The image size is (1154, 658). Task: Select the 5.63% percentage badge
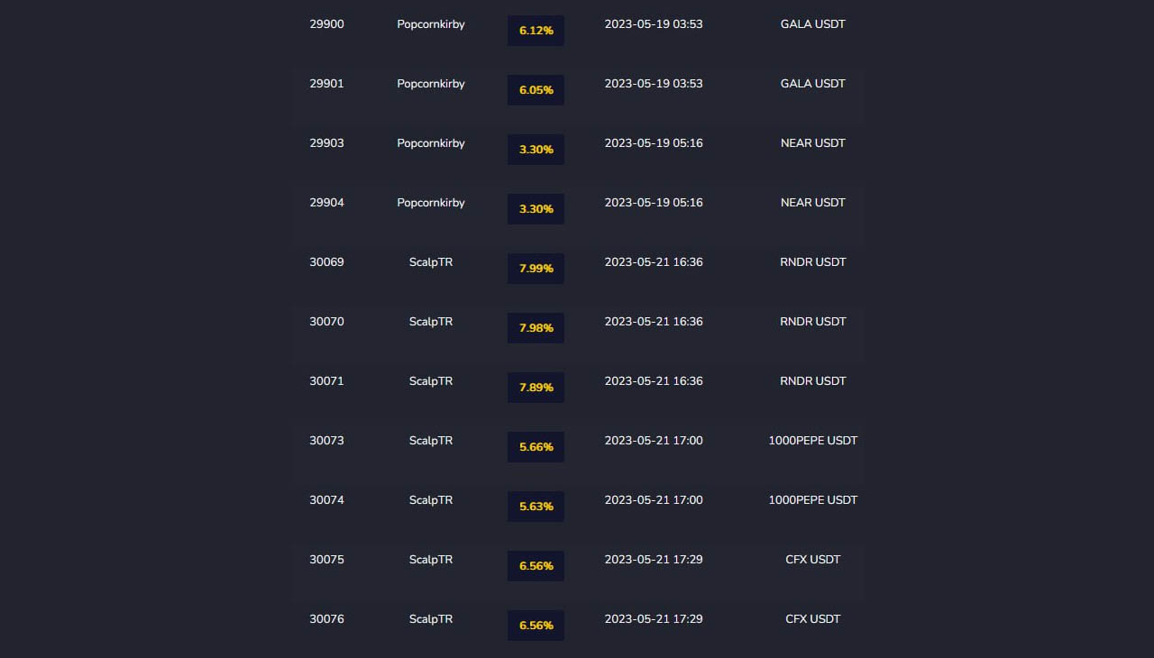536,507
